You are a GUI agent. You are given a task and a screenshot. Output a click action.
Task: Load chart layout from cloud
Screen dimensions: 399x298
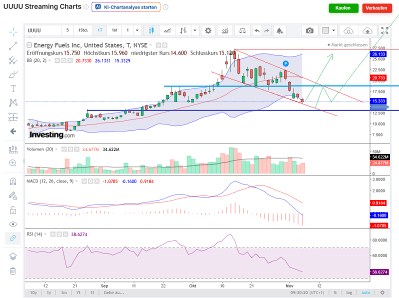point(348,30)
